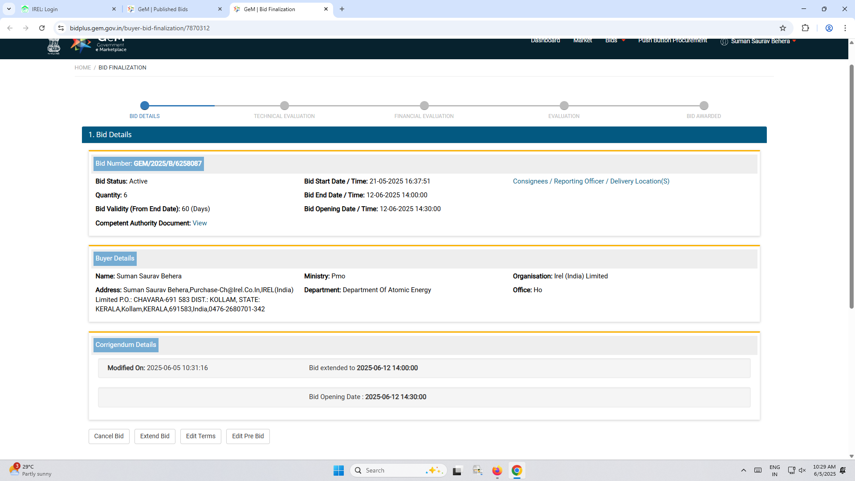Open the muted volume tray icon
This screenshot has width=855, height=481.
(x=802, y=470)
